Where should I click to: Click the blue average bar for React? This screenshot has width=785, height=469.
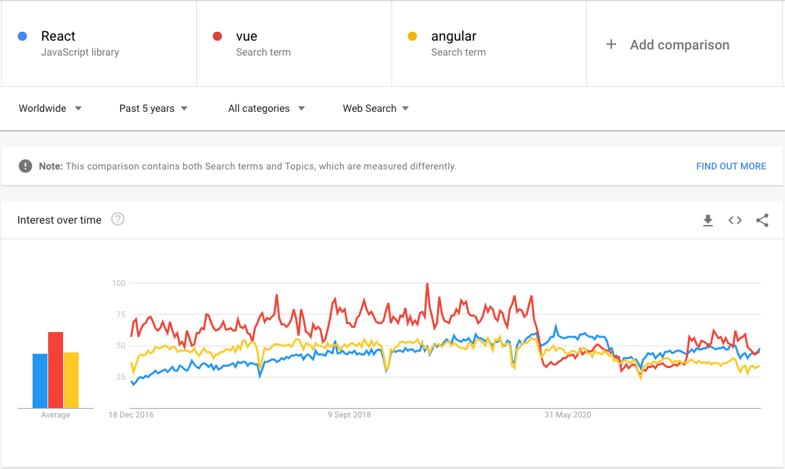click(x=40, y=381)
